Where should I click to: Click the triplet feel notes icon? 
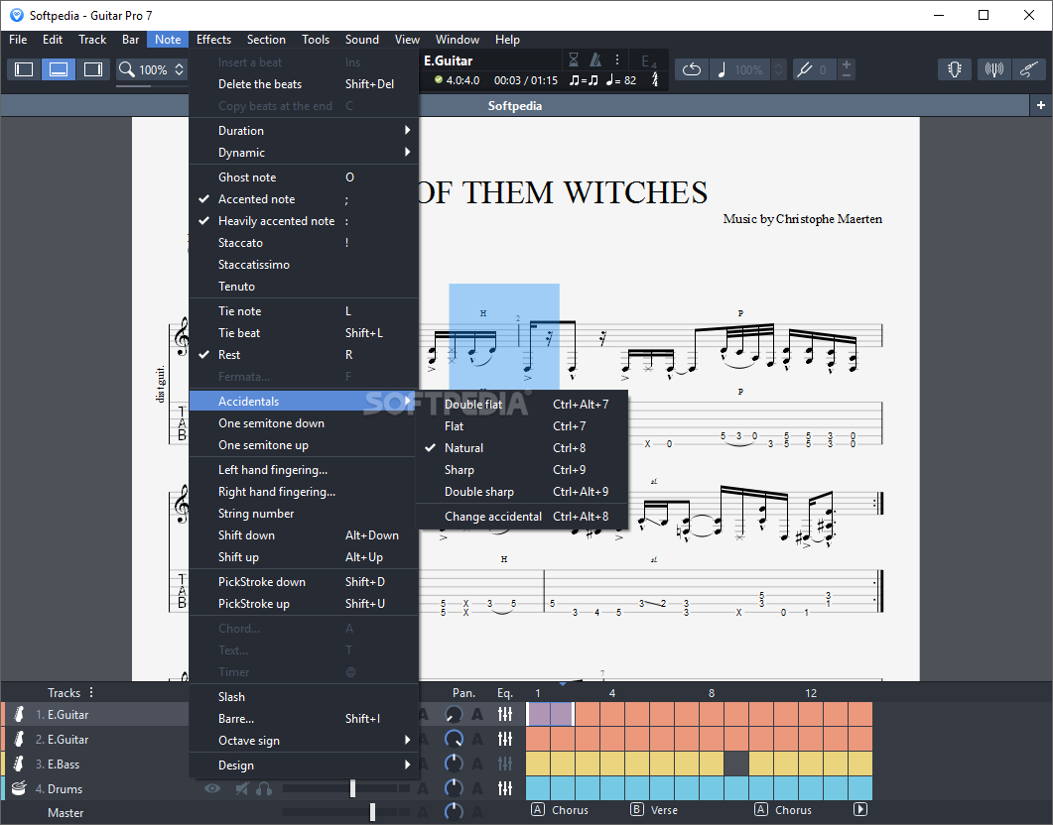pos(583,80)
